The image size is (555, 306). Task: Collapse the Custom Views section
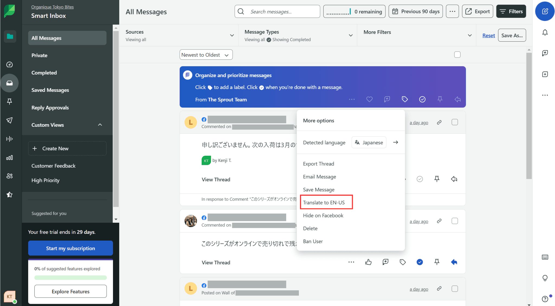point(100,125)
